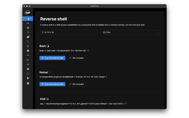This screenshot has width=189, height=118.
Task: Focus the port field showing 1234
Action: tap(131, 32)
